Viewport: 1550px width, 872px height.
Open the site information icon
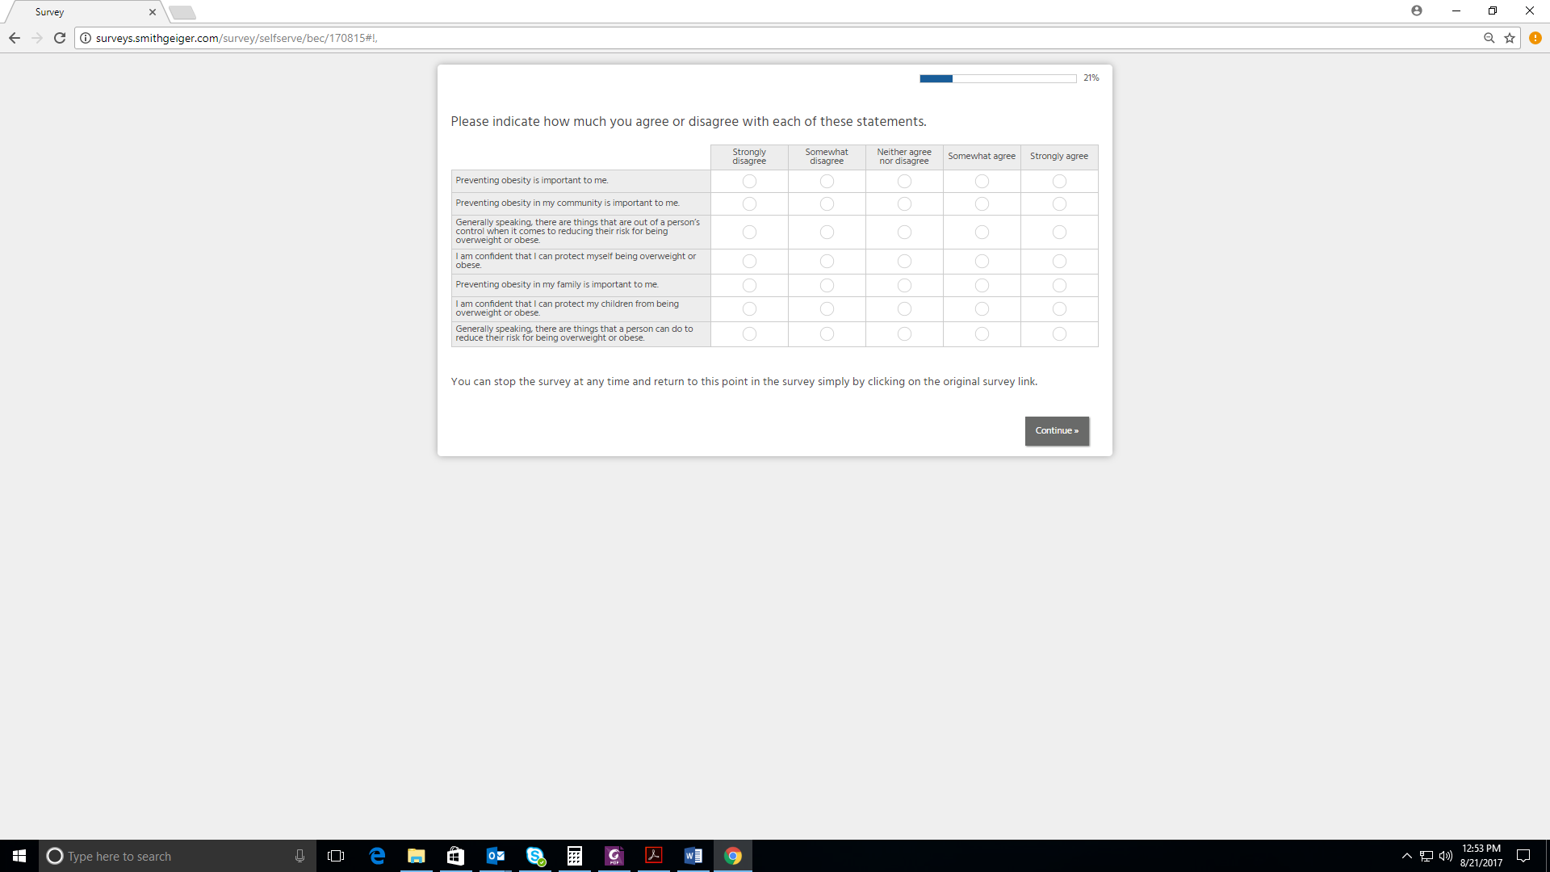tap(86, 38)
